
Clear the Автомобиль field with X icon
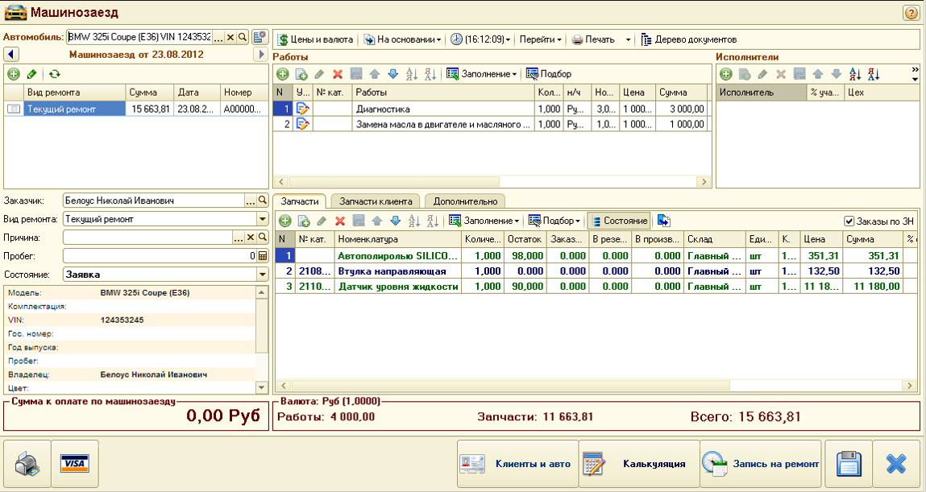231,36
